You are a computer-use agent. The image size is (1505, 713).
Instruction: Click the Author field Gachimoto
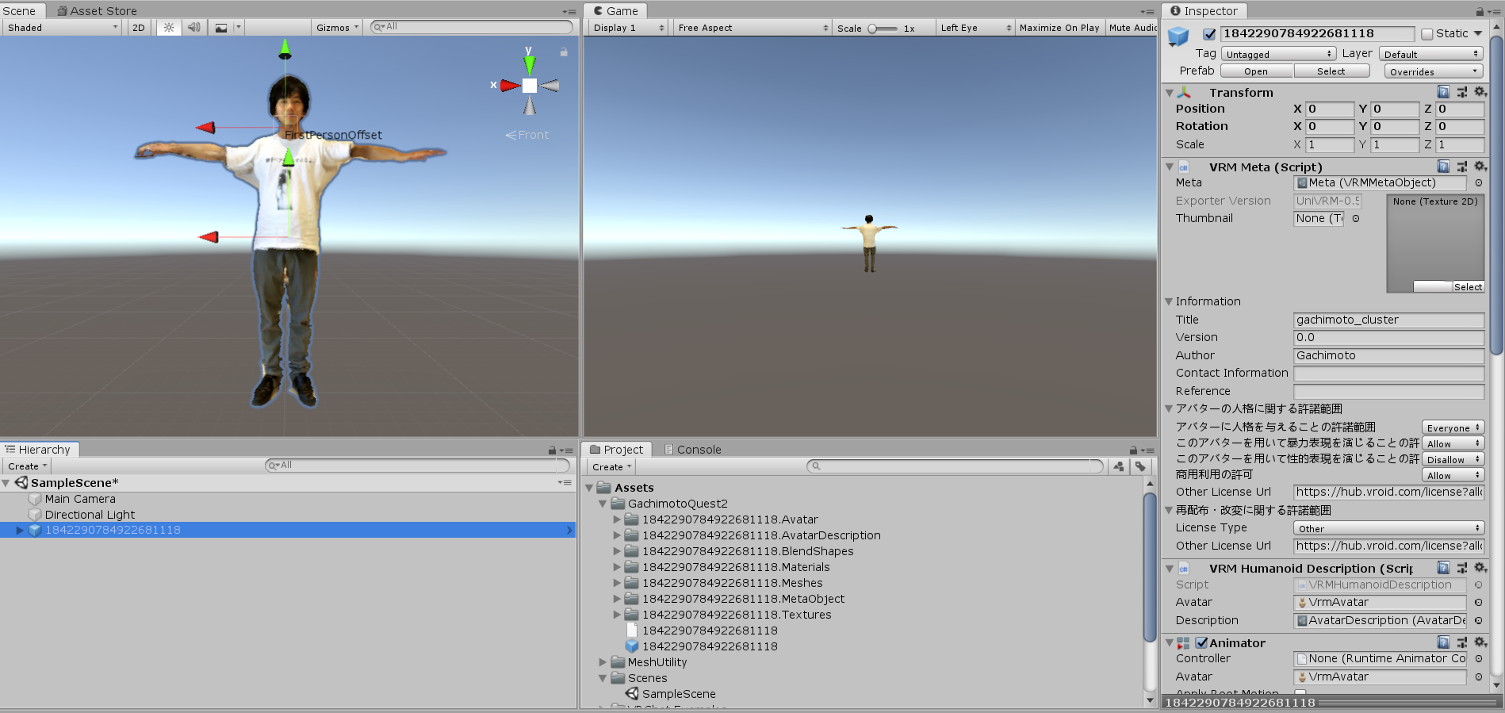pos(1388,356)
